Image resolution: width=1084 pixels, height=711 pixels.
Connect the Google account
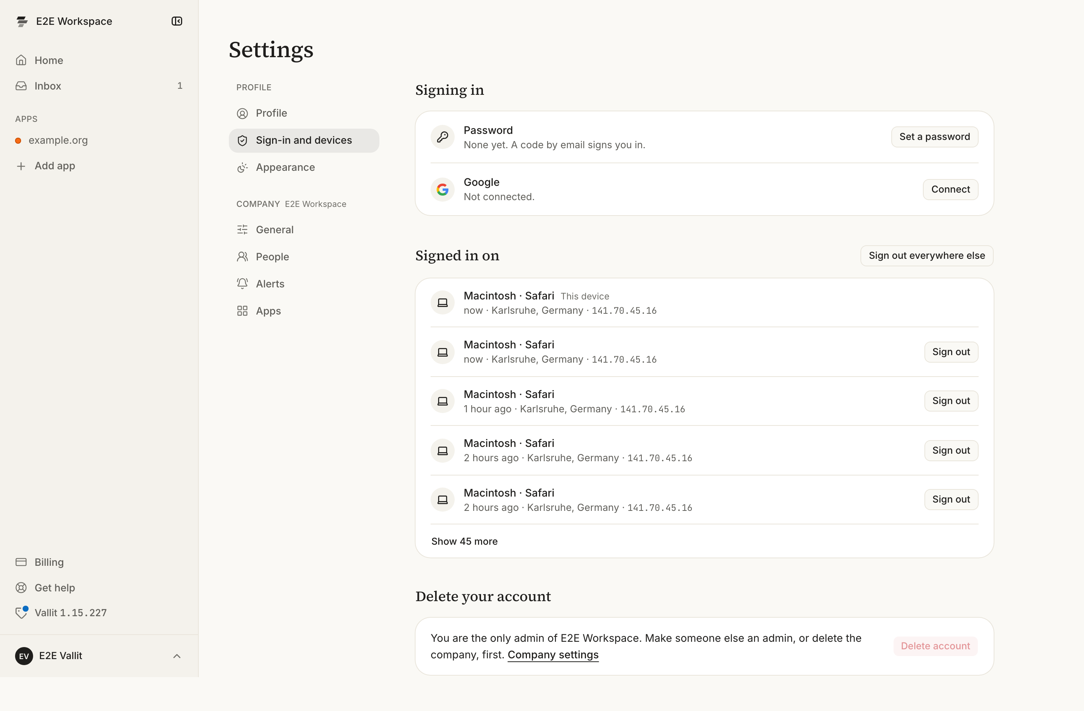(950, 189)
